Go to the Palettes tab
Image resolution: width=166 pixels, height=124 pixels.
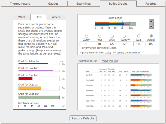[x=151, y=4]
